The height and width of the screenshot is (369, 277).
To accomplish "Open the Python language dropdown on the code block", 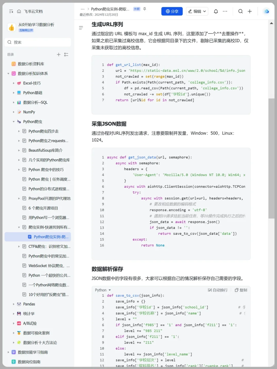I will click(102, 290).
